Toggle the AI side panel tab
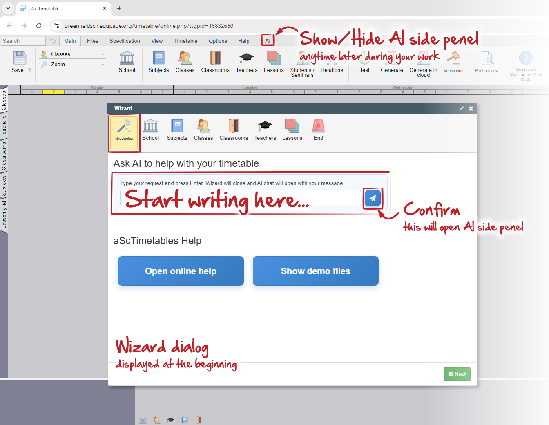 [x=268, y=41]
